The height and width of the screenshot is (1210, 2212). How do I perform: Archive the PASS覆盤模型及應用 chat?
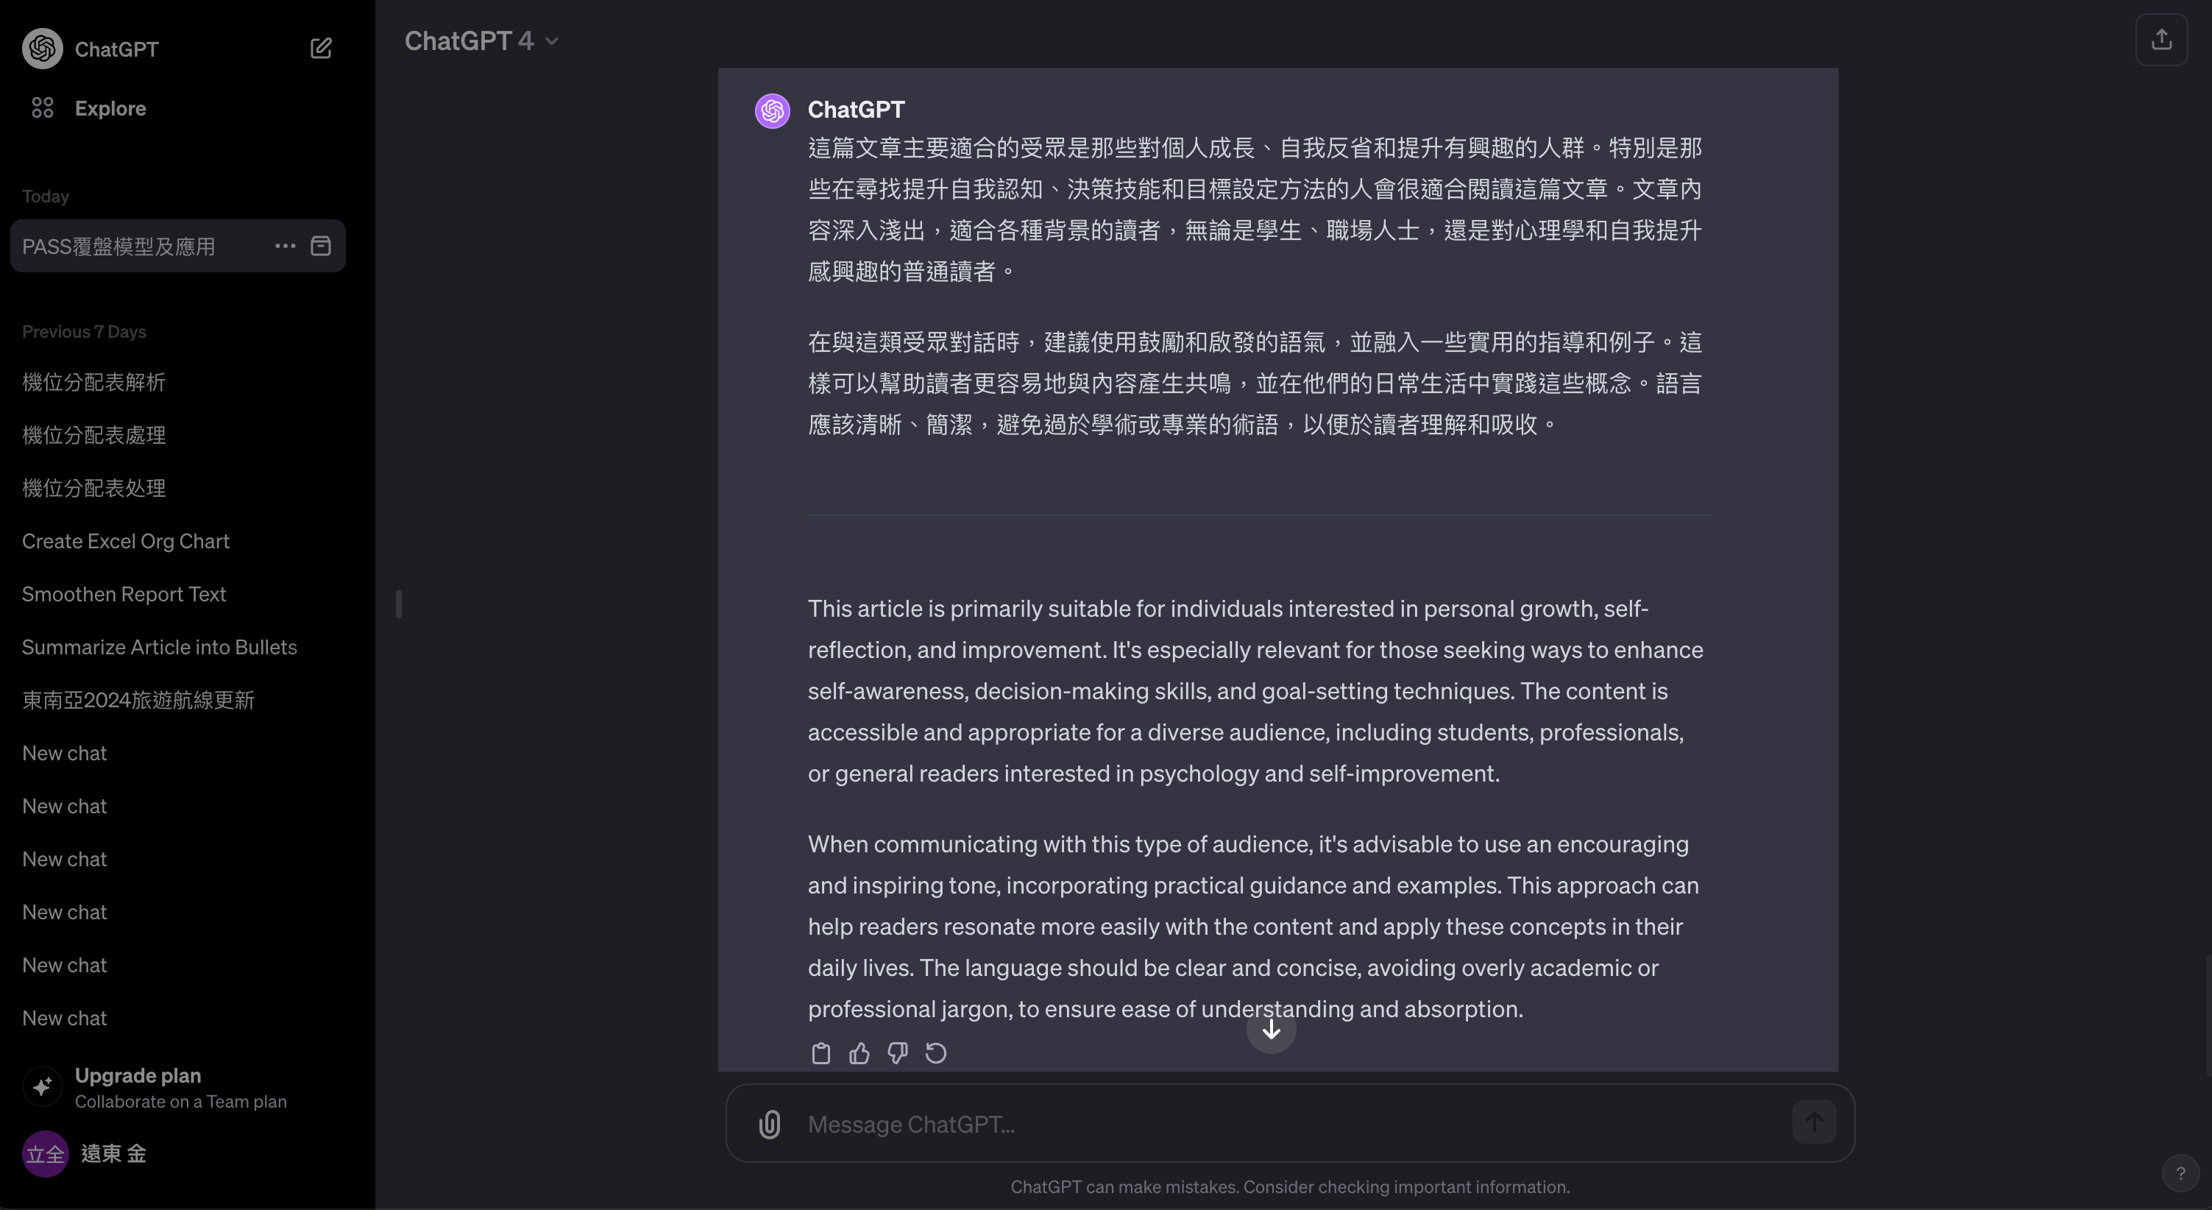point(320,247)
